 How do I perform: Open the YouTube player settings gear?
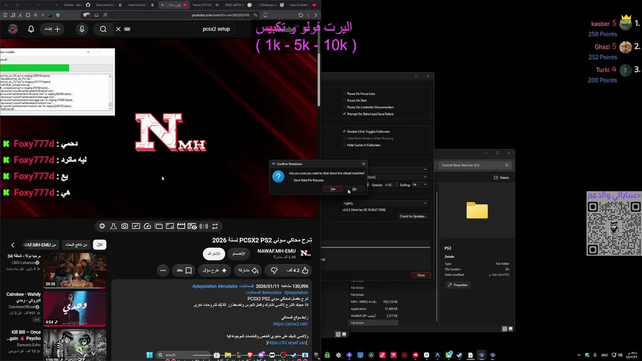[102, 226]
